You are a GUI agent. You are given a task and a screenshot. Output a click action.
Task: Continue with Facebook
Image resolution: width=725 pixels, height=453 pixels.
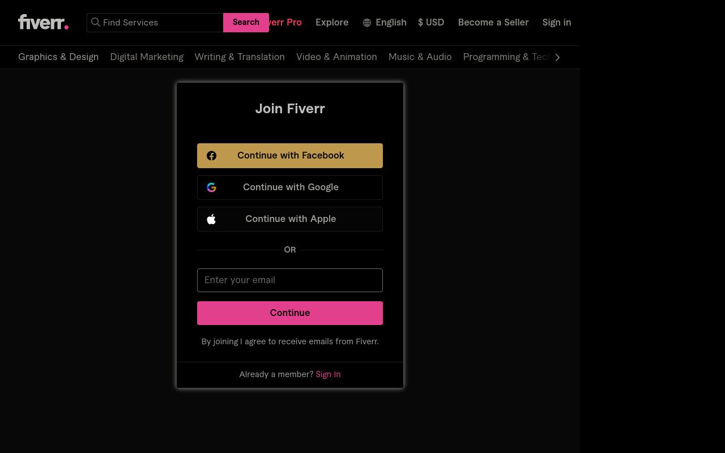coord(290,156)
